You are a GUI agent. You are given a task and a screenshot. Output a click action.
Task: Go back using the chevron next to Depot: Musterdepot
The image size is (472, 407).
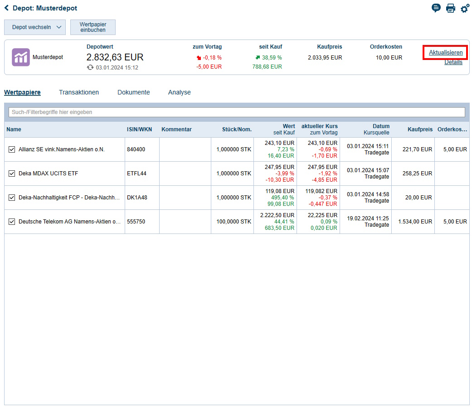(x=7, y=8)
